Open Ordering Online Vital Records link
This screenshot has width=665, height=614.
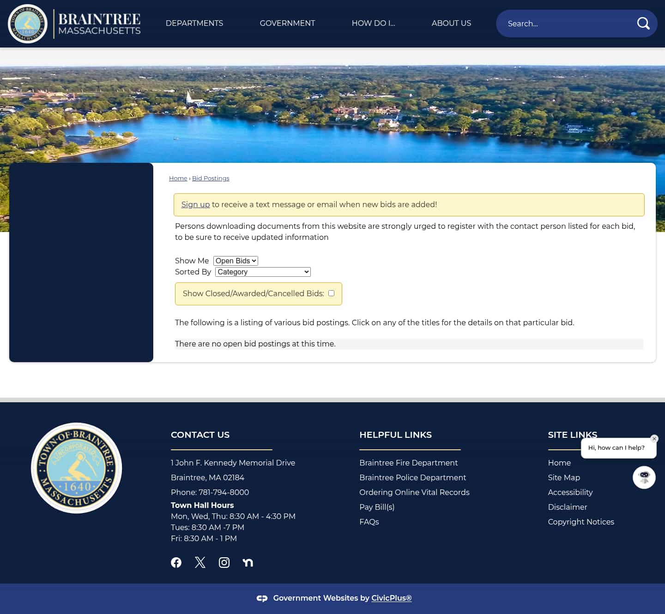pos(414,492)
